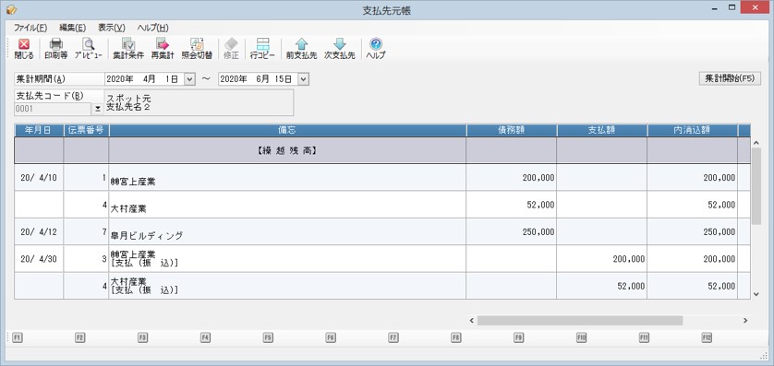Click the 伝票番号 column header
Viewport: 774px width, 366px height.
point(87,130)
